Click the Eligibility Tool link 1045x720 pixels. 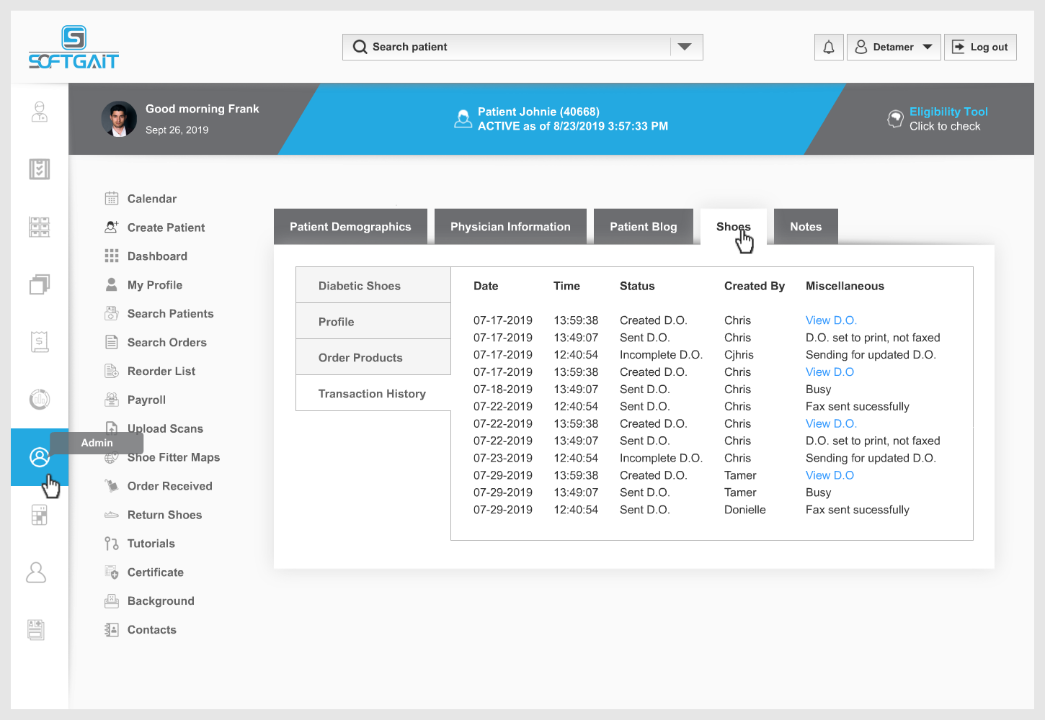948,112
